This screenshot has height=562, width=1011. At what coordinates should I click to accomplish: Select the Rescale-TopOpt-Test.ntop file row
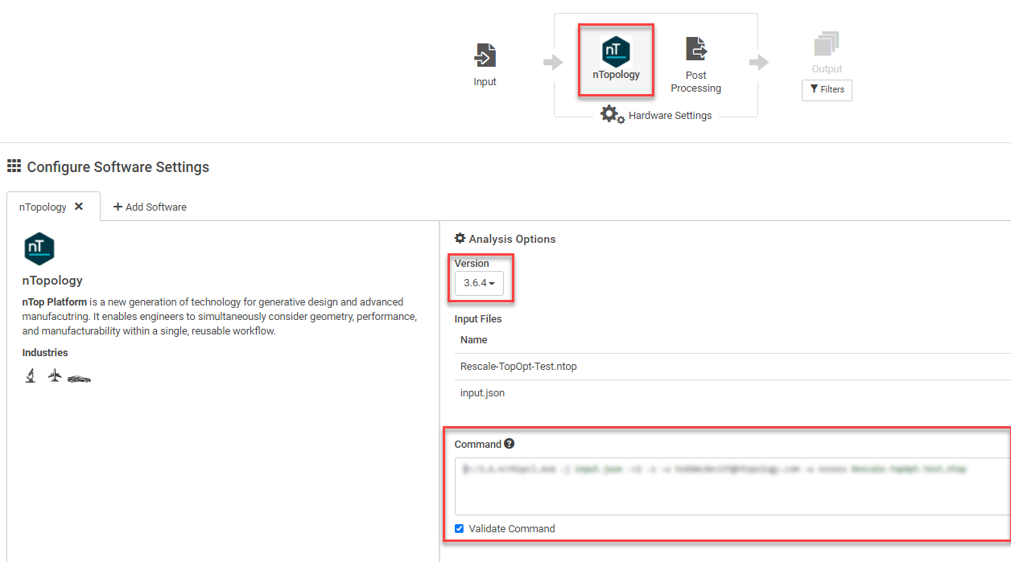[732, 367]
